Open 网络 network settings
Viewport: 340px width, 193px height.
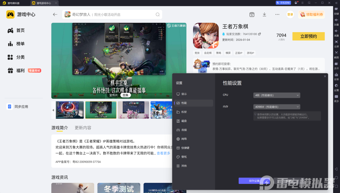pyautogui.click(x=194, y=139)
